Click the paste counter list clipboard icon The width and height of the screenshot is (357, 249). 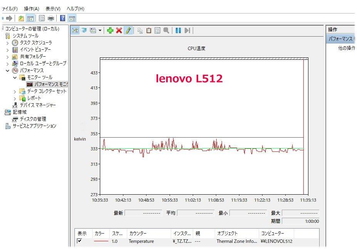(149, 30)
